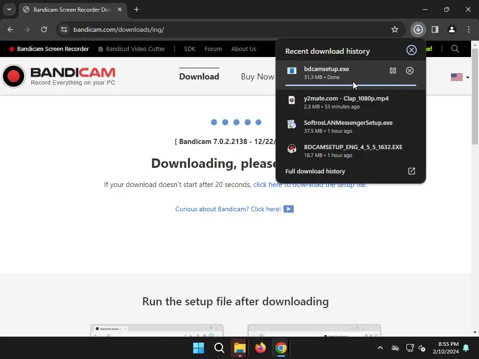
Task: Bookmark this page with the star icon
Action: point(395,29)
